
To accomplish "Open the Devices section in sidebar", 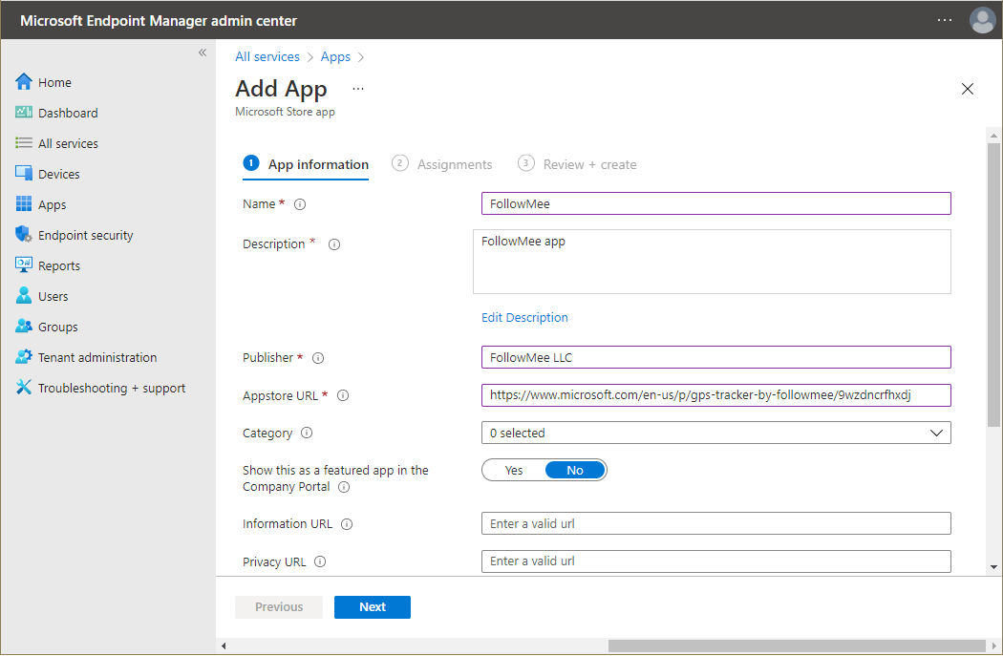I will (59, 173).
